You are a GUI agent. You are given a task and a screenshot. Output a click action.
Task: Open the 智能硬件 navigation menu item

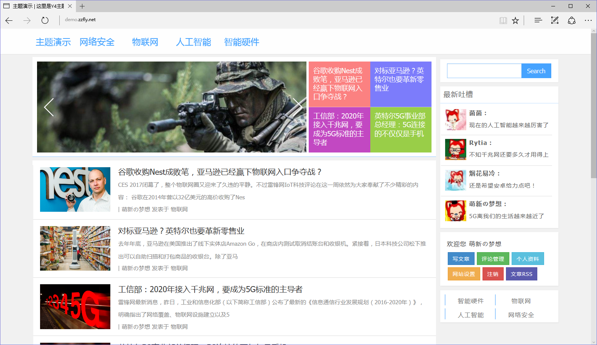click(x=242, y=42)
